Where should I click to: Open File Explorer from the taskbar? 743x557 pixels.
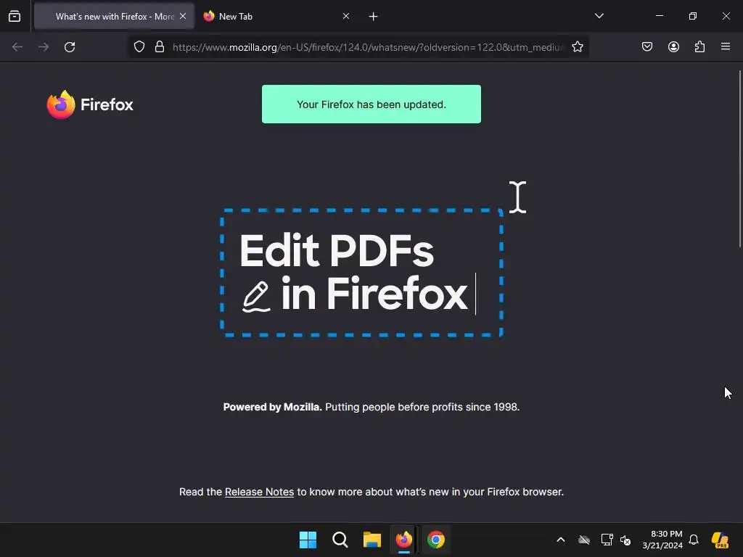[x=372, y=540]
